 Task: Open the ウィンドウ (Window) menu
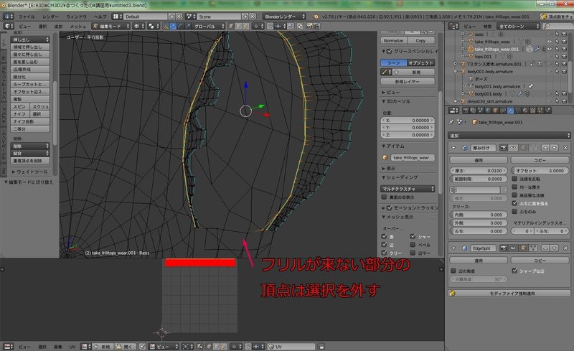click(x=76, y=17)
